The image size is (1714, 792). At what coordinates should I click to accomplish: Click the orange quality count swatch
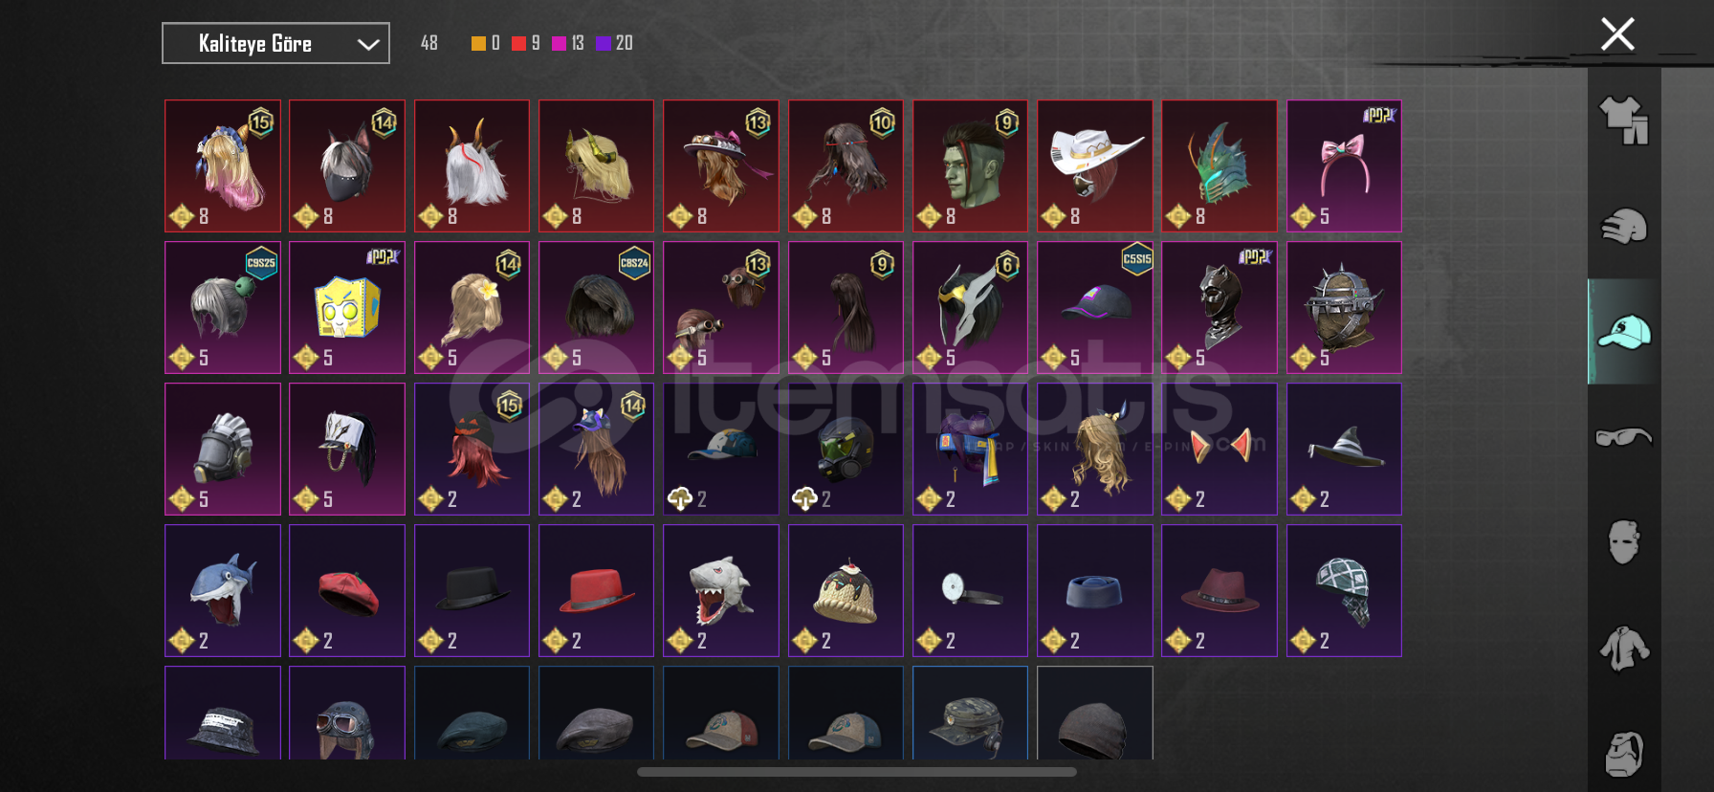478,43
